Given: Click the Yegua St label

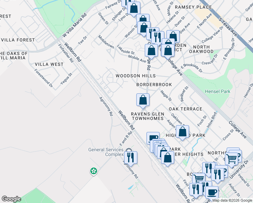Looking at the screenshot, I should (x=66, y=79).
